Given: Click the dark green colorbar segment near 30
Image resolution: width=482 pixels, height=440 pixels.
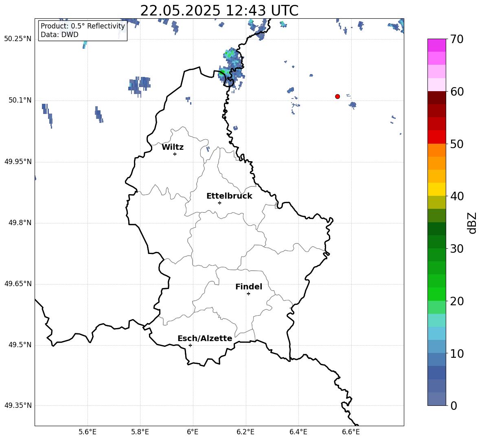Looking at the screenshot, I should pyautogui.click(x=437, y=241).
